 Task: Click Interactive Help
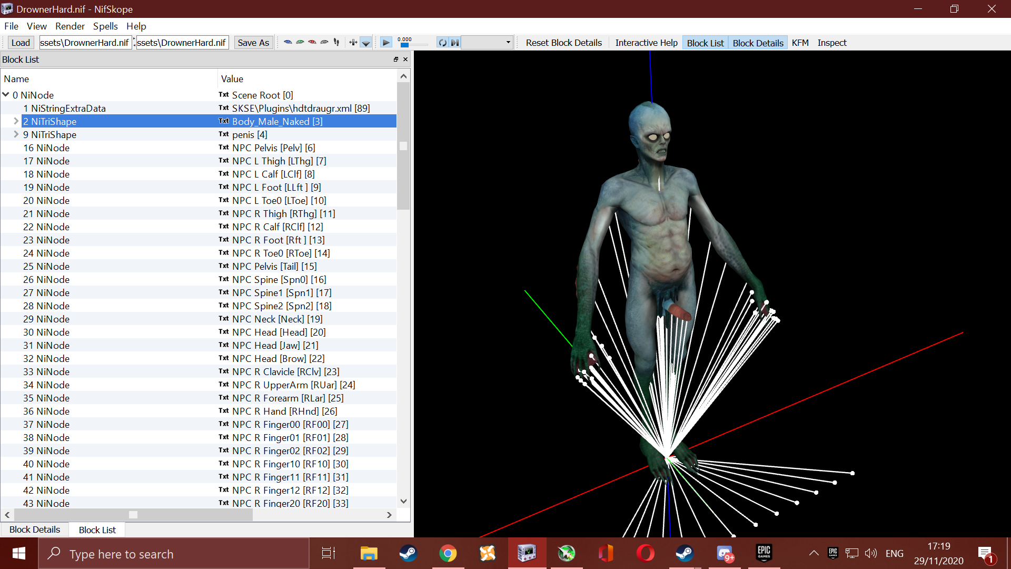646,43
